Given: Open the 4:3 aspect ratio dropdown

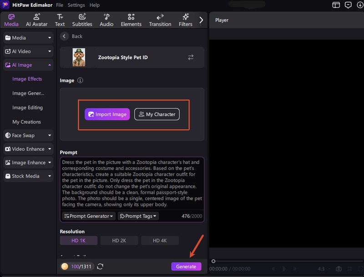Looking at the screenshot, I should click(324, 269).
